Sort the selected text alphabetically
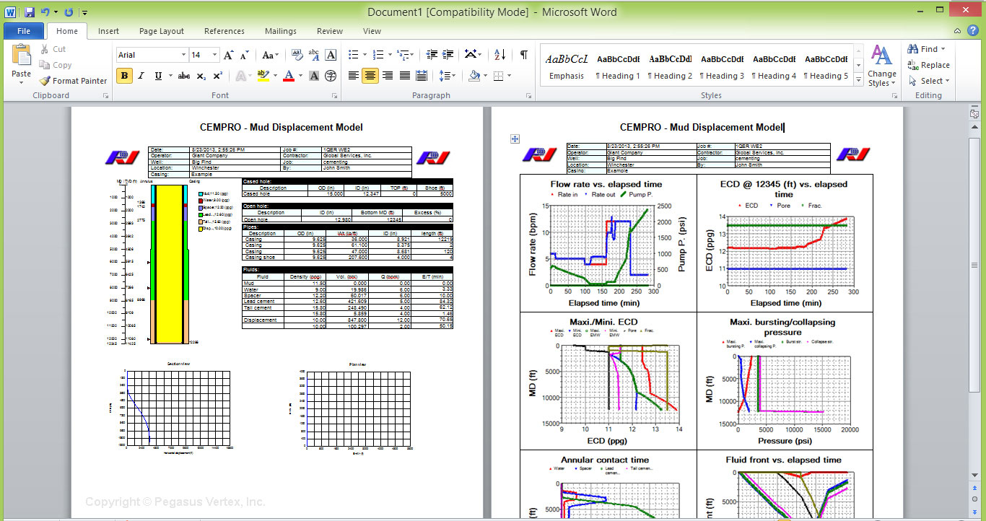986x521 pixels. (x=500, y=55)
